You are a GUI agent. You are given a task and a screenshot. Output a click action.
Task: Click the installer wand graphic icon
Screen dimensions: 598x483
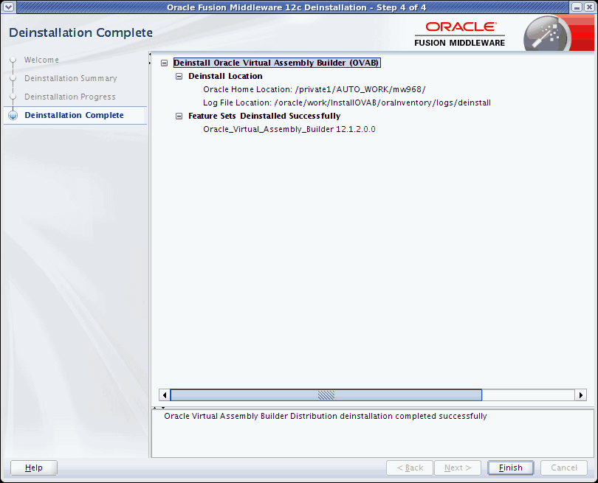(x=547, y=34)
